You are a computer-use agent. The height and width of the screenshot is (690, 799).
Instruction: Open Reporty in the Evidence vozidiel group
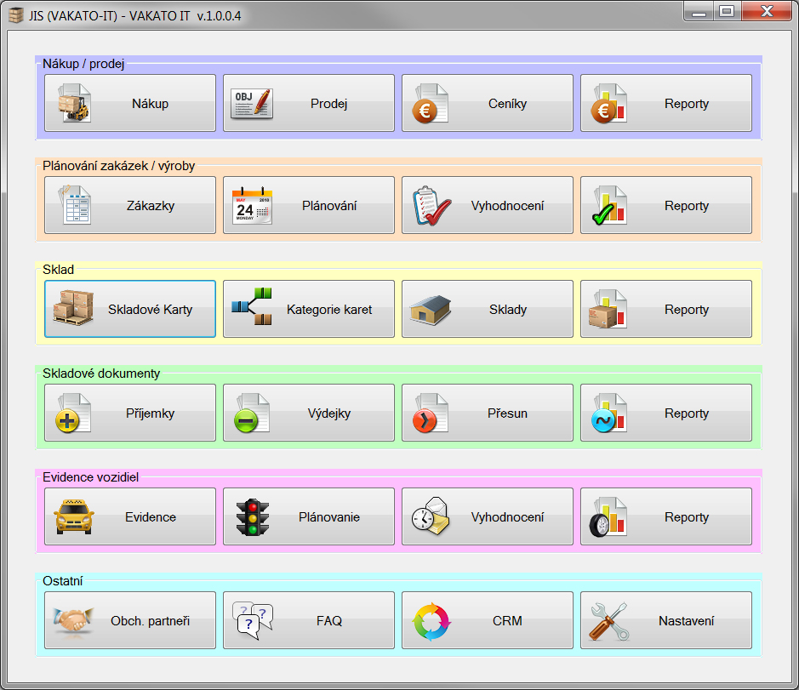point(666,516)
